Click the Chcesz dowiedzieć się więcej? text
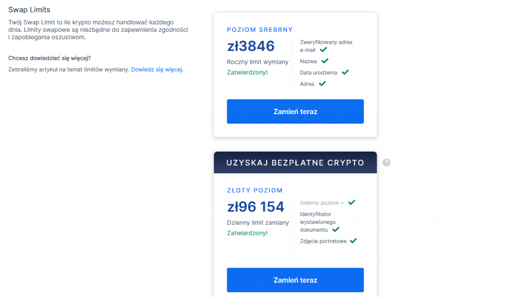This screenshot has height=297, width=513. click(49, 58)
